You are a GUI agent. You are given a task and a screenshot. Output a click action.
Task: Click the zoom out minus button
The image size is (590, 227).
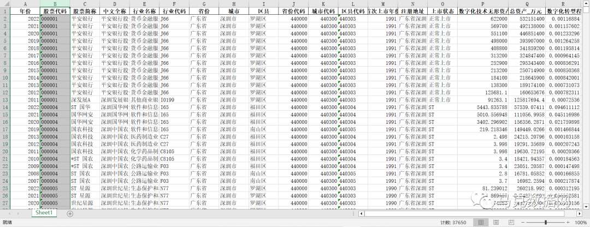(x=523, y=223)
